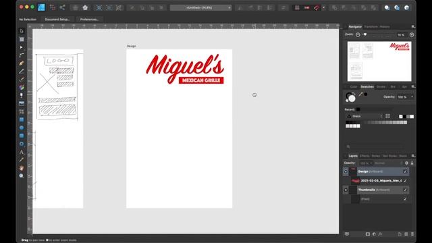The width and height of the screenshot is (432, 243).
Task: Switch to Export Persona
Action: (x=62, y=7)
